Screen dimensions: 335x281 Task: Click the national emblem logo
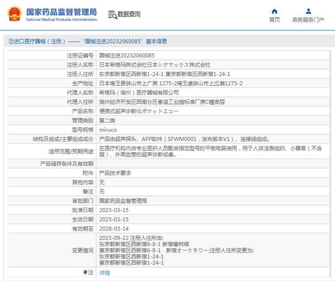point(15,14)
